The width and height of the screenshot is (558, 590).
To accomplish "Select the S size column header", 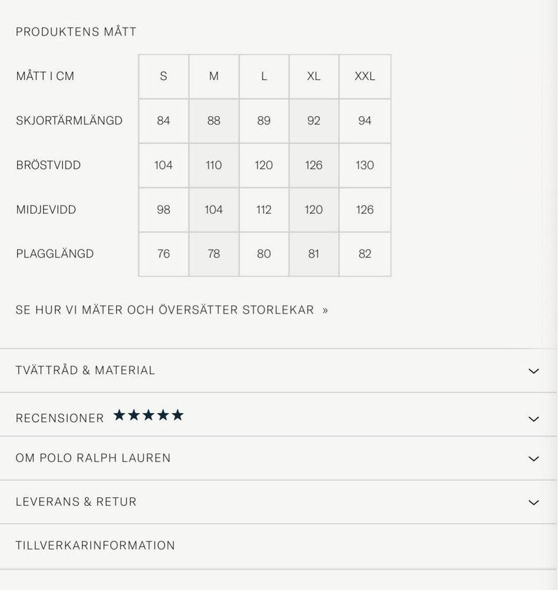I will [163, 77].
